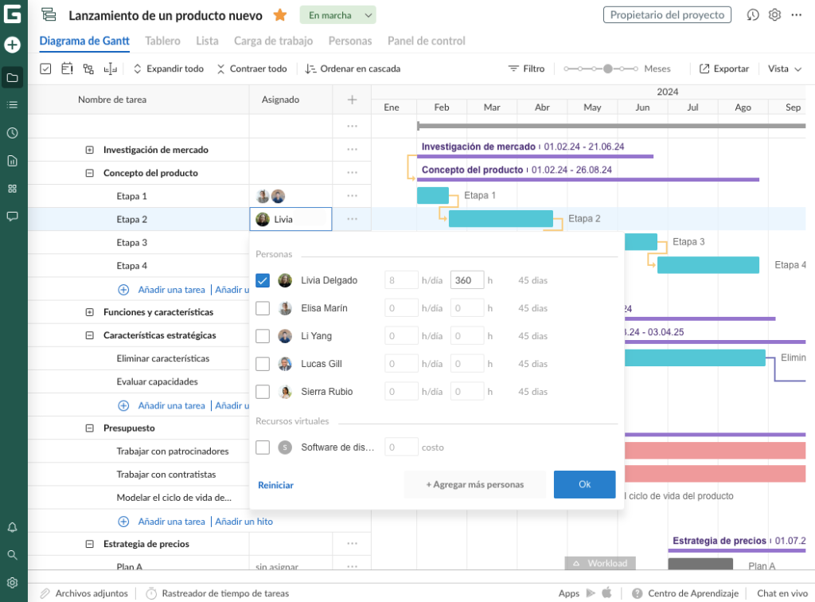The height and width of the screenshot is (602, 815).
Task: Open project history clock icon
Action: [753, 15]
